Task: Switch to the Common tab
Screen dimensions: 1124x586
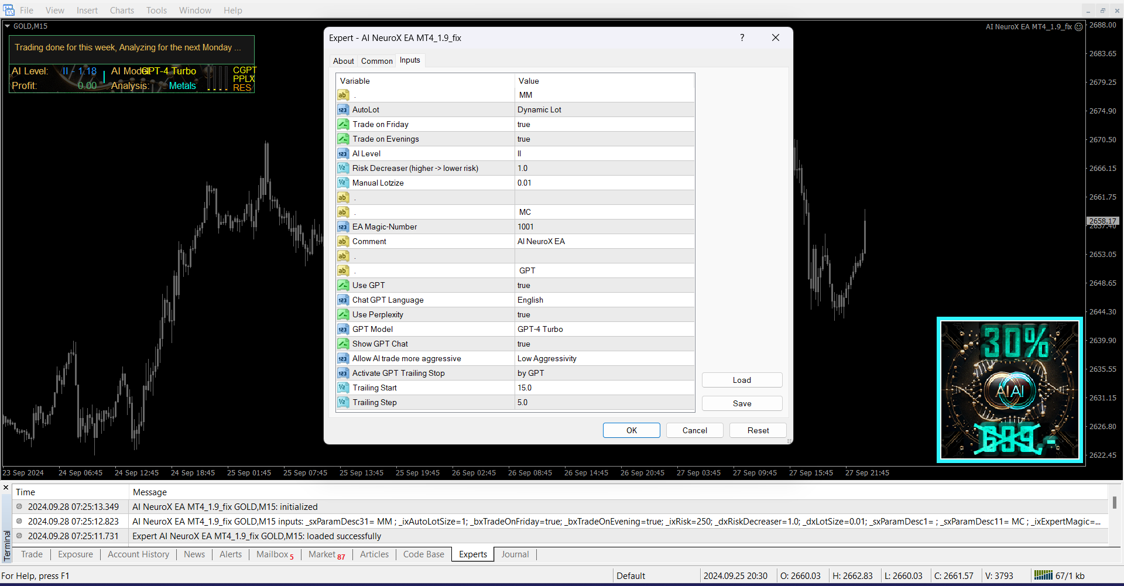Action: click(376, 61)
